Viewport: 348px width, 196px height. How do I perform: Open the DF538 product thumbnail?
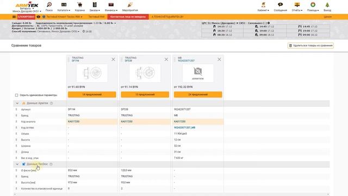145,73
